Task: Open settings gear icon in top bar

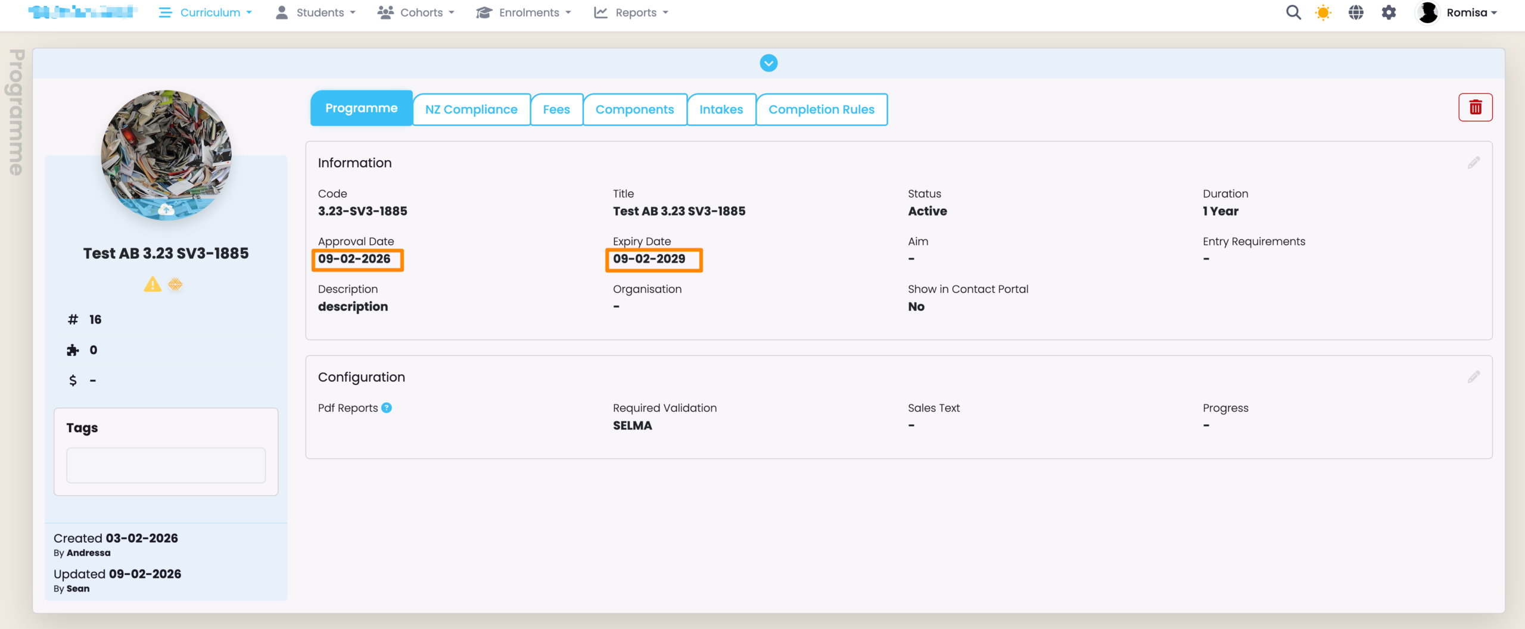Action: pyautogui.click(x=1389, y=12)
